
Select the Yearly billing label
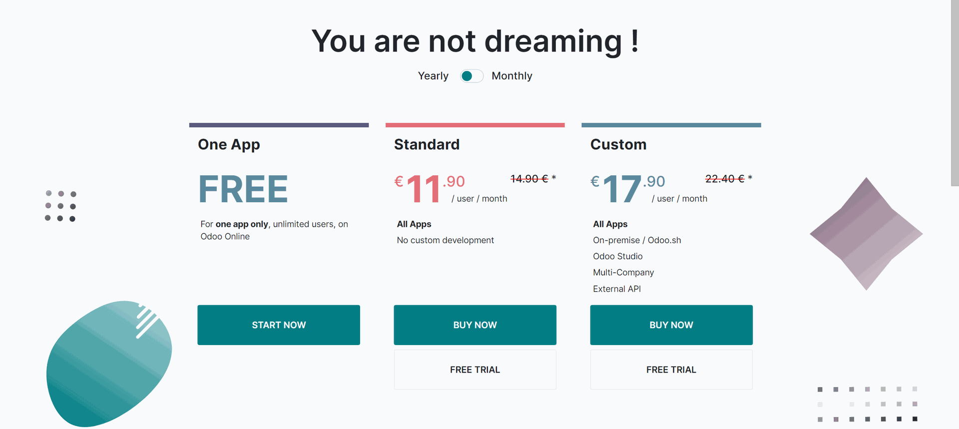(433, 76)
